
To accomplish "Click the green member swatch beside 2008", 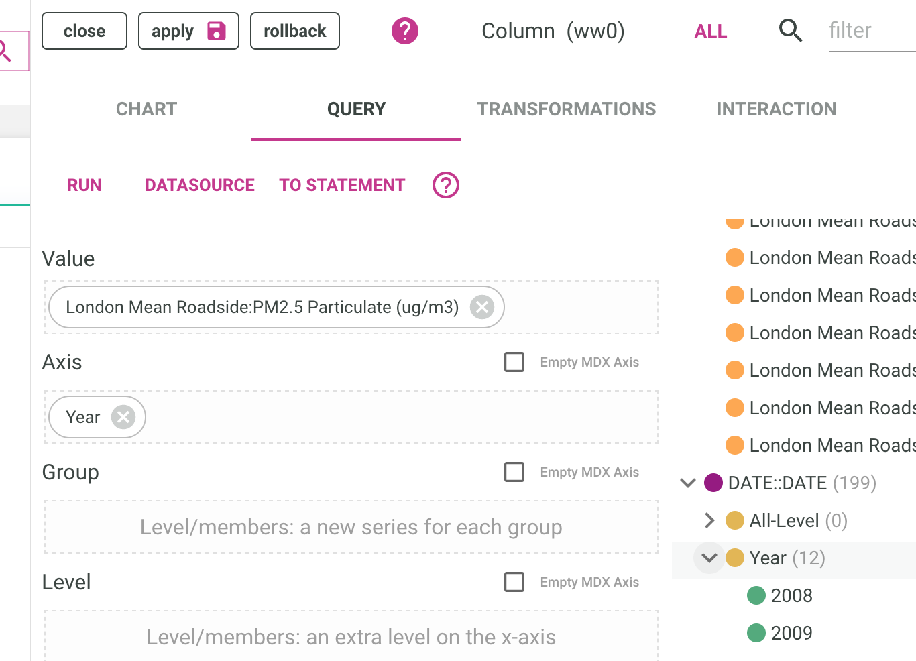I will tap(756, 595).
